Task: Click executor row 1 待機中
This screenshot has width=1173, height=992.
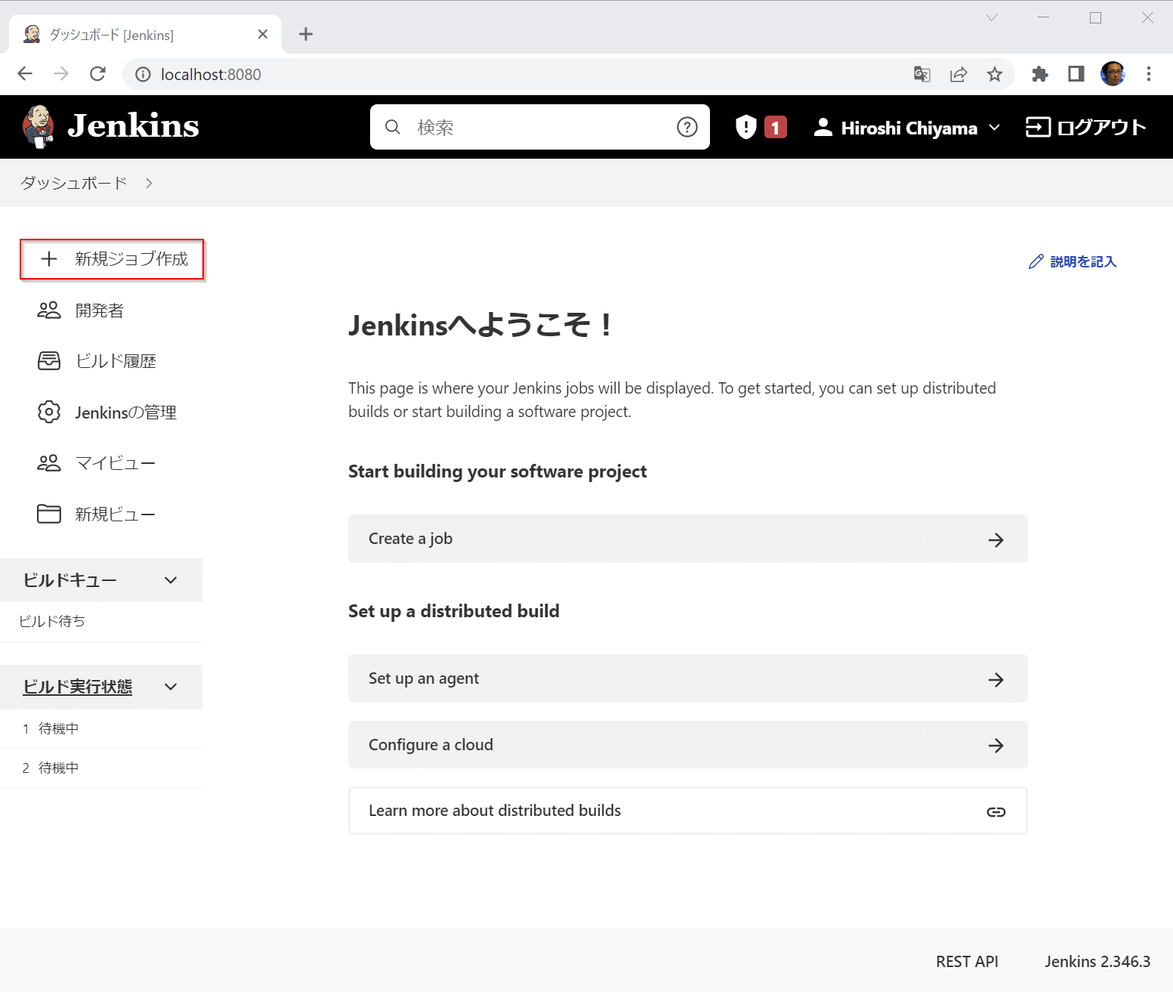Action: tap(101, 728)
